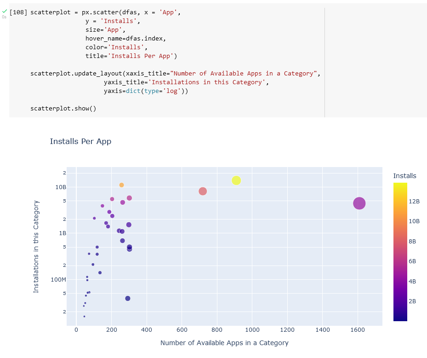Click the "0s" execution time indicator
The image size is (427, 358).
click(5, 17)
